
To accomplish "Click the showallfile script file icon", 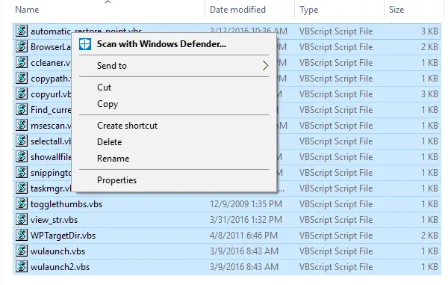I will point(22,157).
